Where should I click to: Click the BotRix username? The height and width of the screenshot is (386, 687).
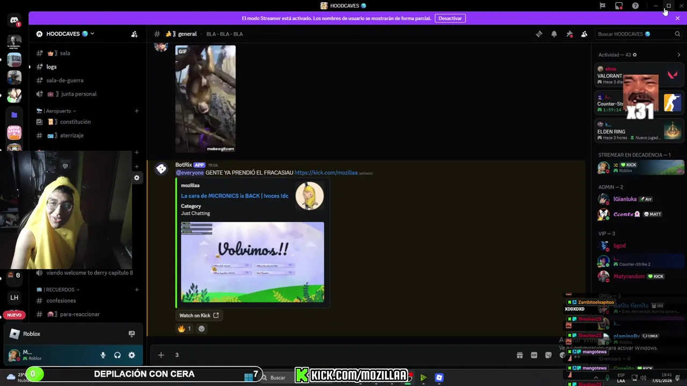pos(184,165)
